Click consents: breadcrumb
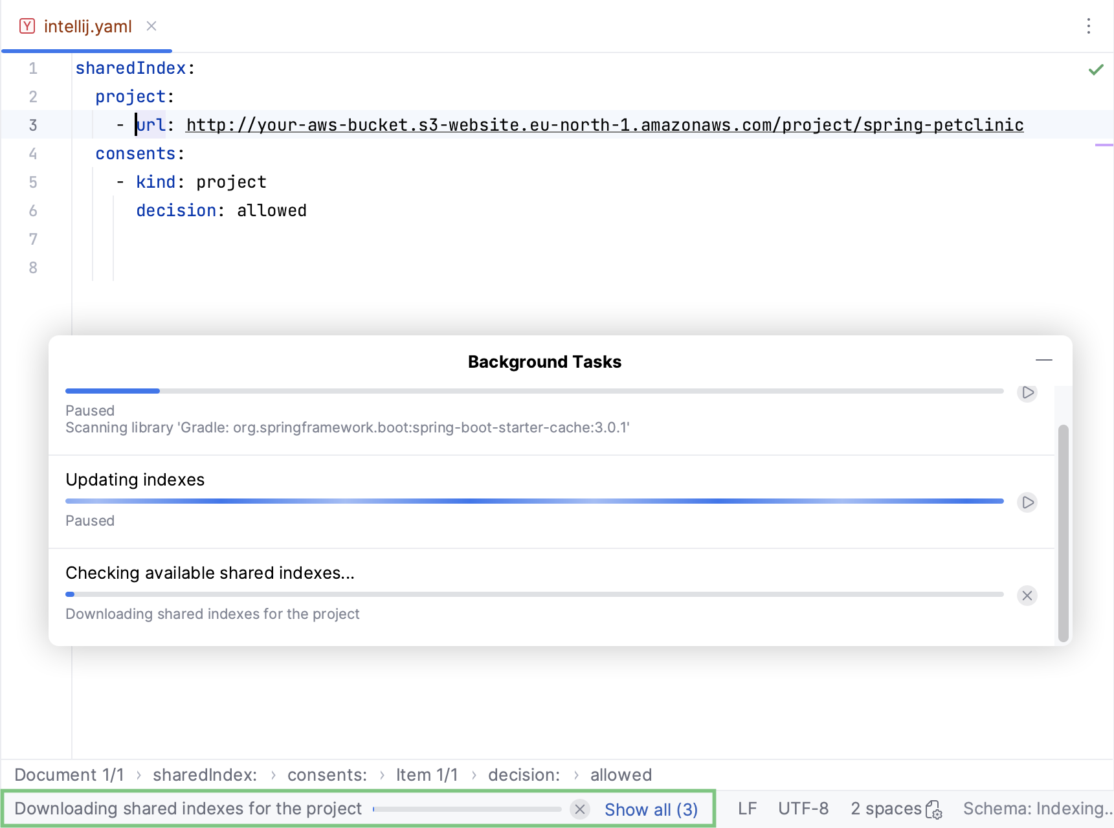 point(327,775)
